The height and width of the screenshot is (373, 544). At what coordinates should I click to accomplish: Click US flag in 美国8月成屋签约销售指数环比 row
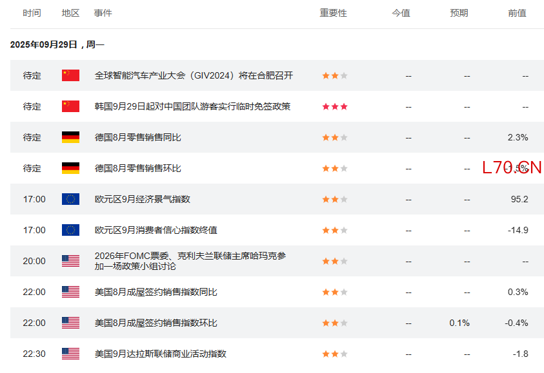(70, 323)
